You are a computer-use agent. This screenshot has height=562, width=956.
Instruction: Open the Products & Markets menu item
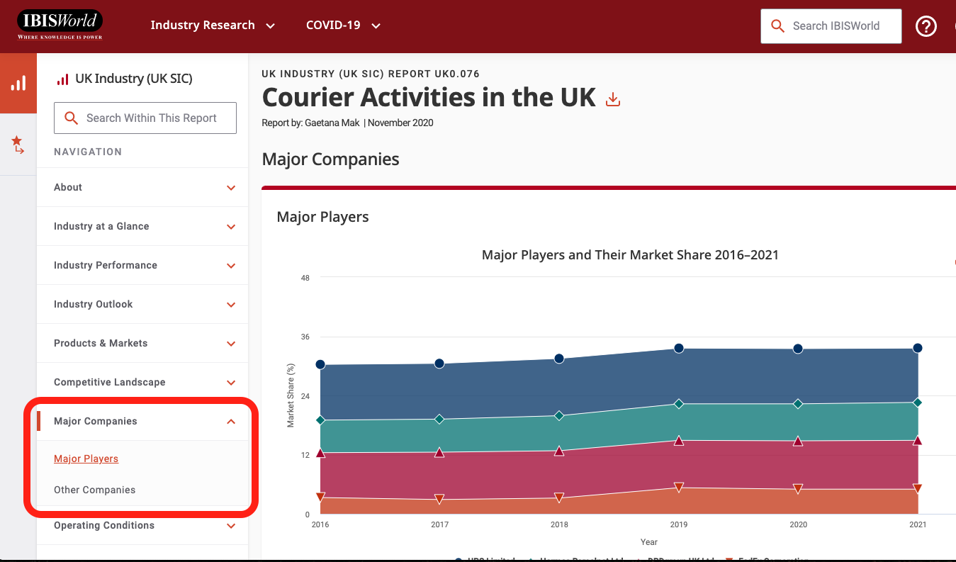pos(101,343)
